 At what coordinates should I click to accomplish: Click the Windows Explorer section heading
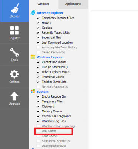(x=50, y=57)
